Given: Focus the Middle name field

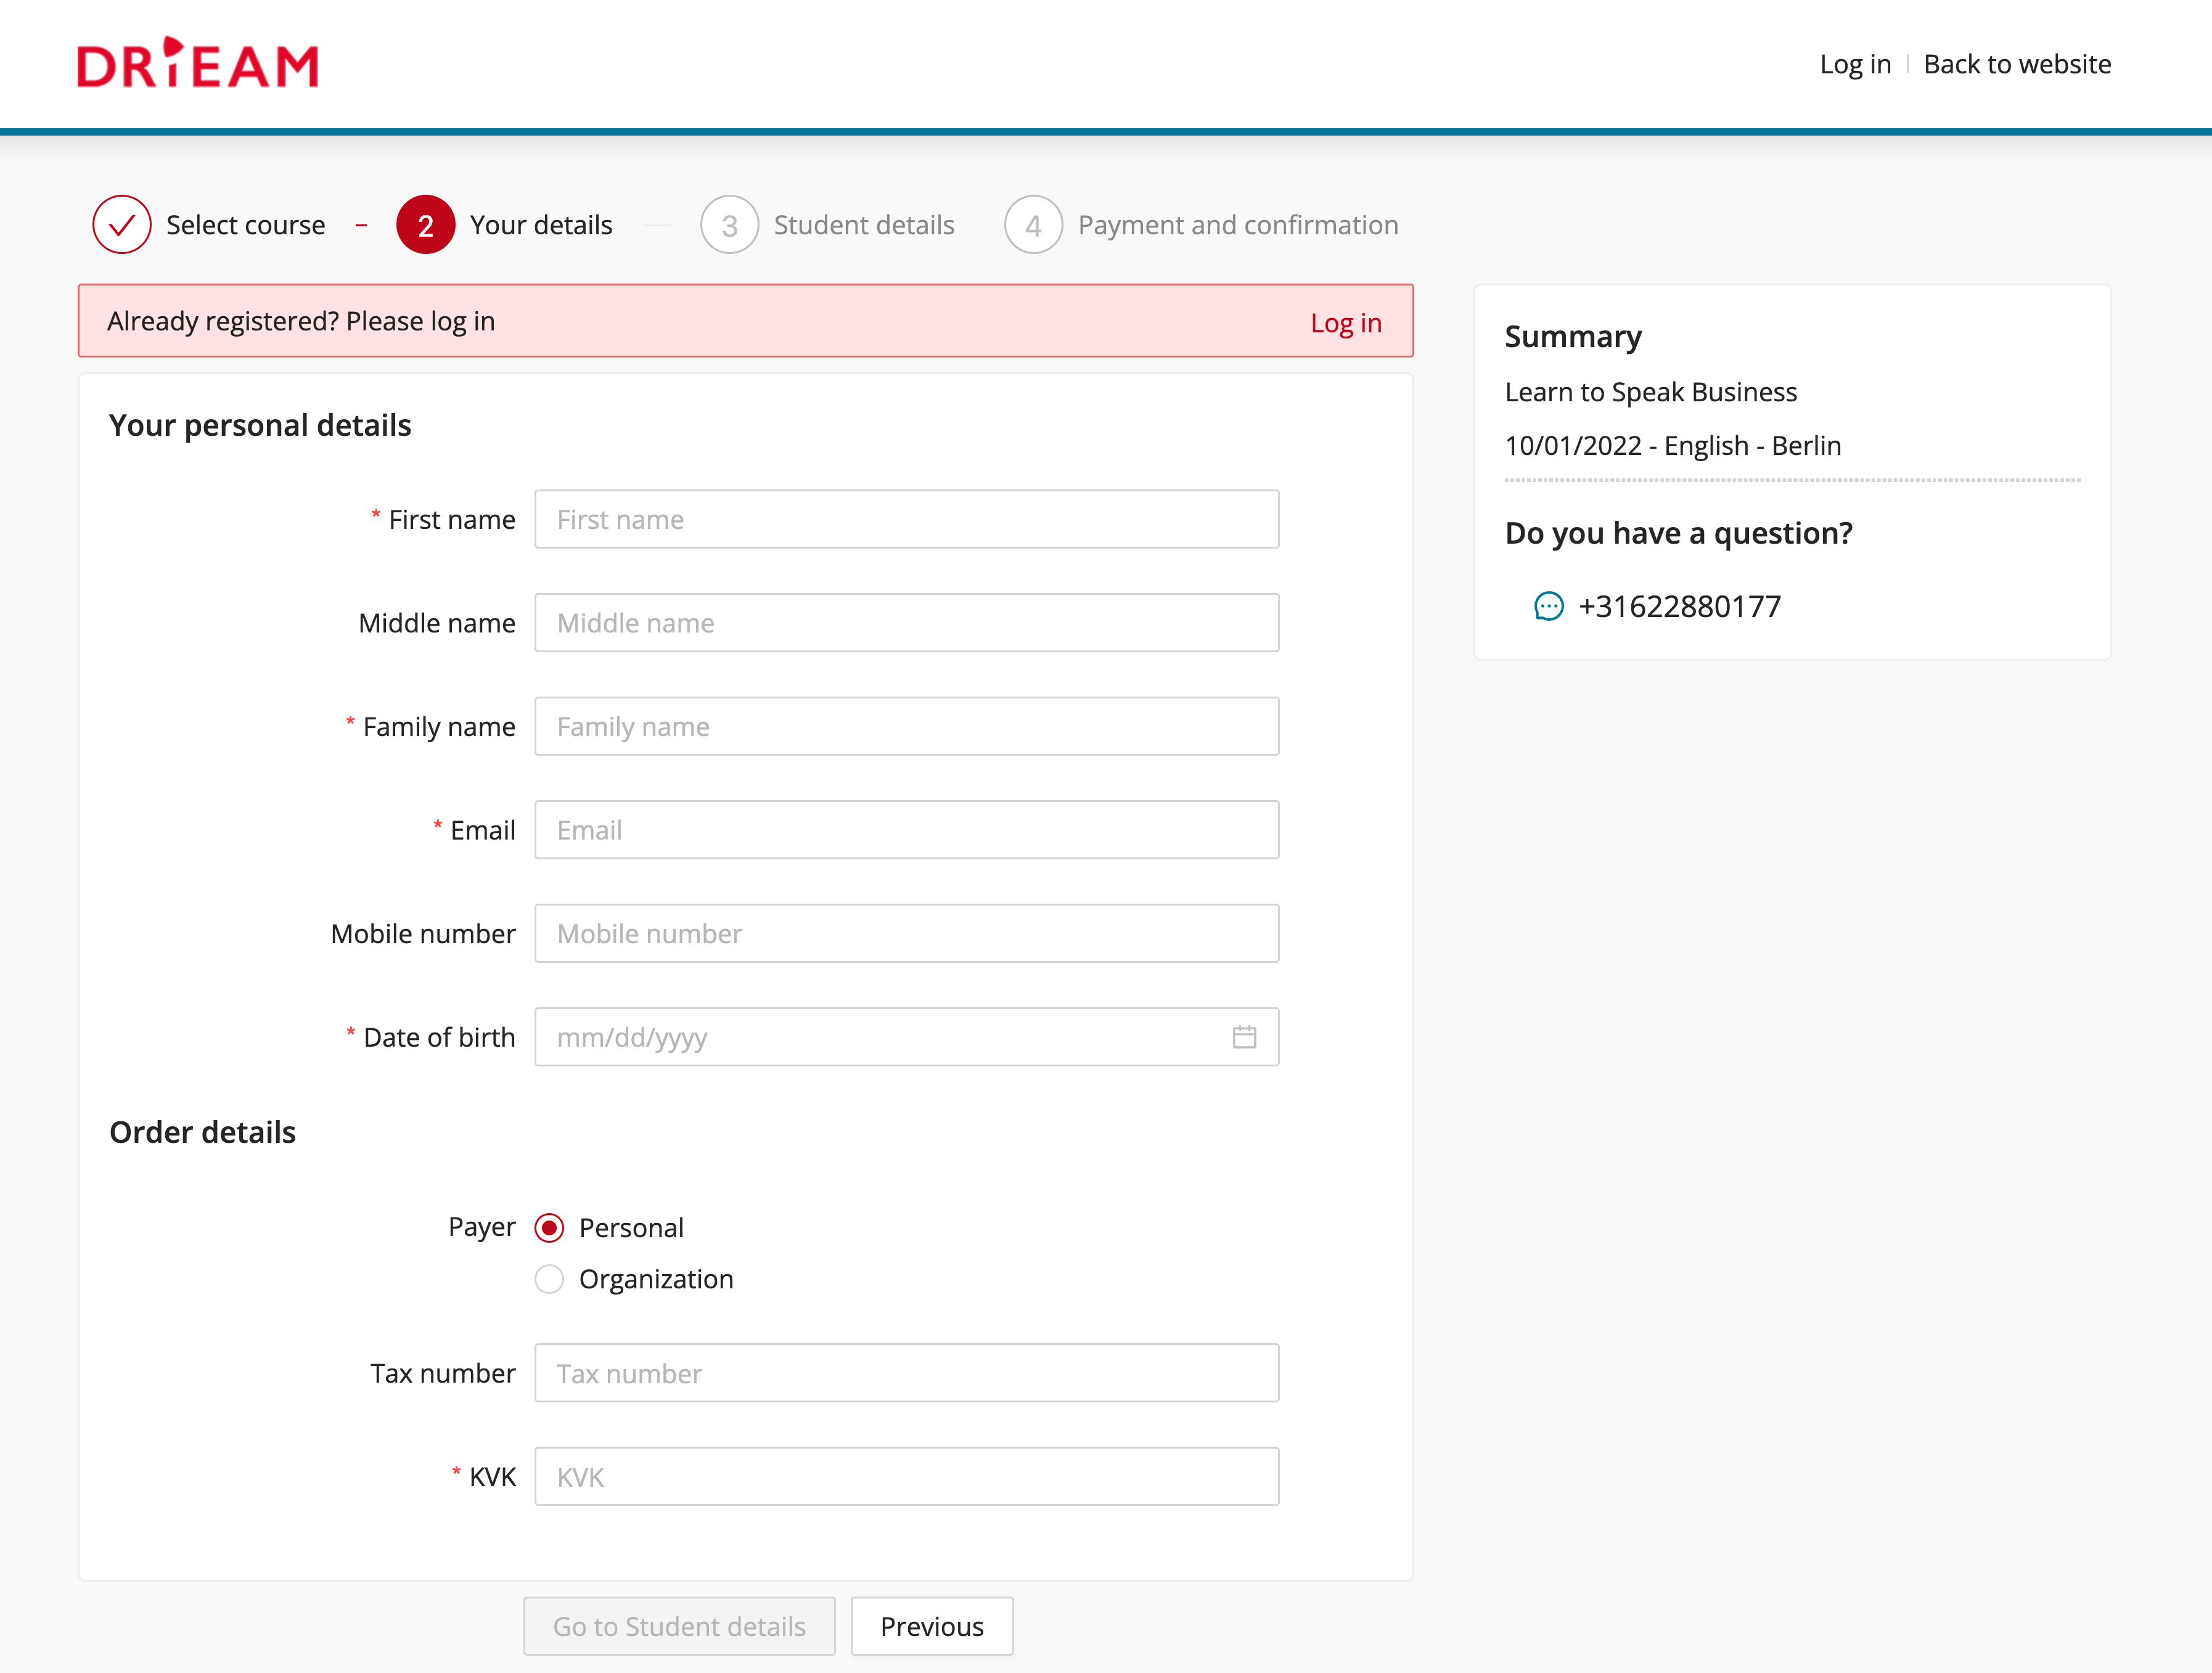Looking at the screenshot, I should coord(907,623).
